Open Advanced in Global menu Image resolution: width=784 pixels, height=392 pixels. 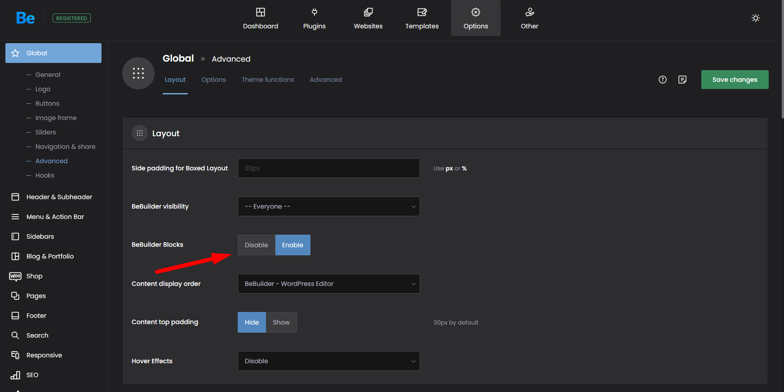[52, 161]
